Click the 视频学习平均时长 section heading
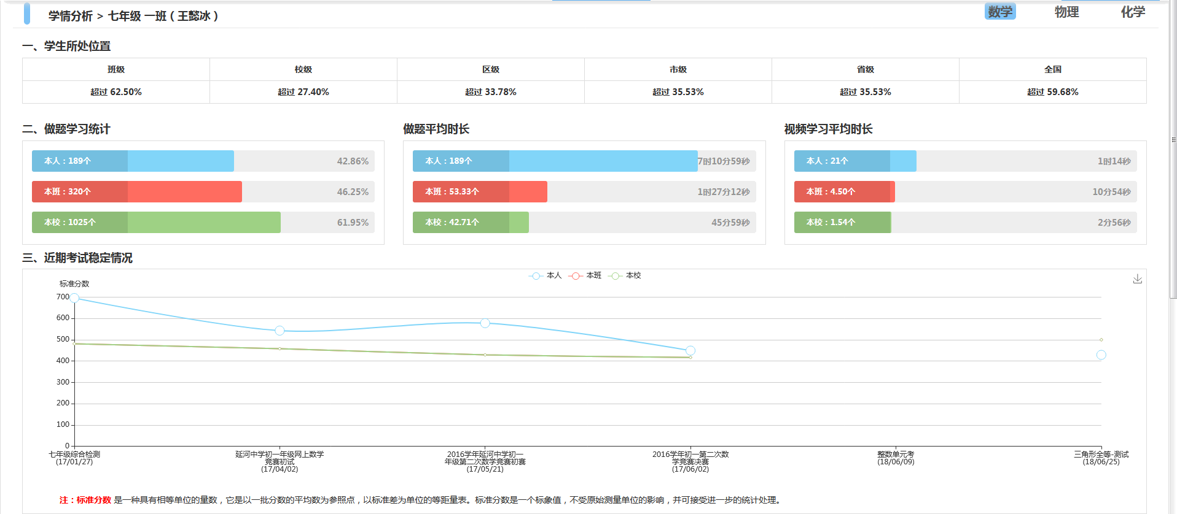 (x=828, y=129)
